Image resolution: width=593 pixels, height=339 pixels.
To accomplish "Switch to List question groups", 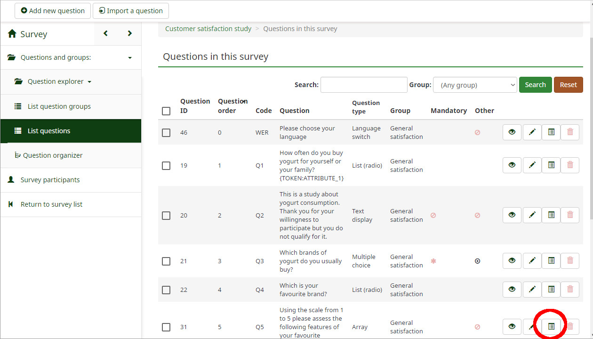I will pyautogui.click(x=60, y=106).
